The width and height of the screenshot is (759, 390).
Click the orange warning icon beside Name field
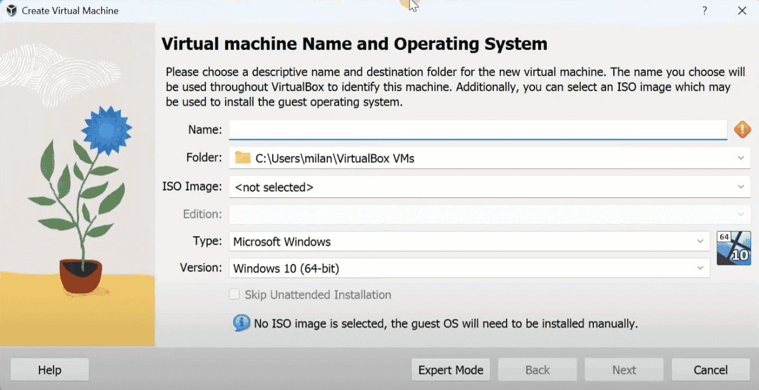click(x=742, y=130)
